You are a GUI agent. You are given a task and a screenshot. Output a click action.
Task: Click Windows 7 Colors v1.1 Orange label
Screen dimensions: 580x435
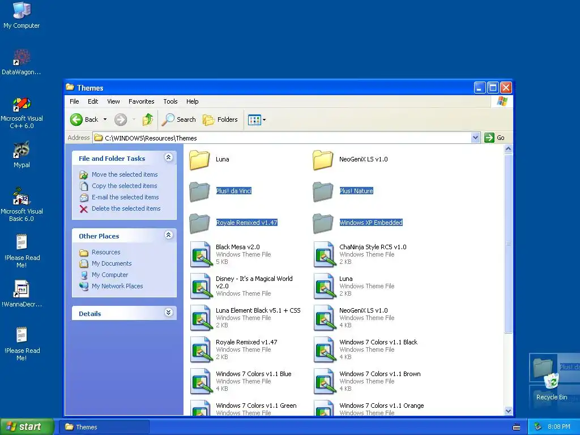pyautogui.click(x=381, y=406)
